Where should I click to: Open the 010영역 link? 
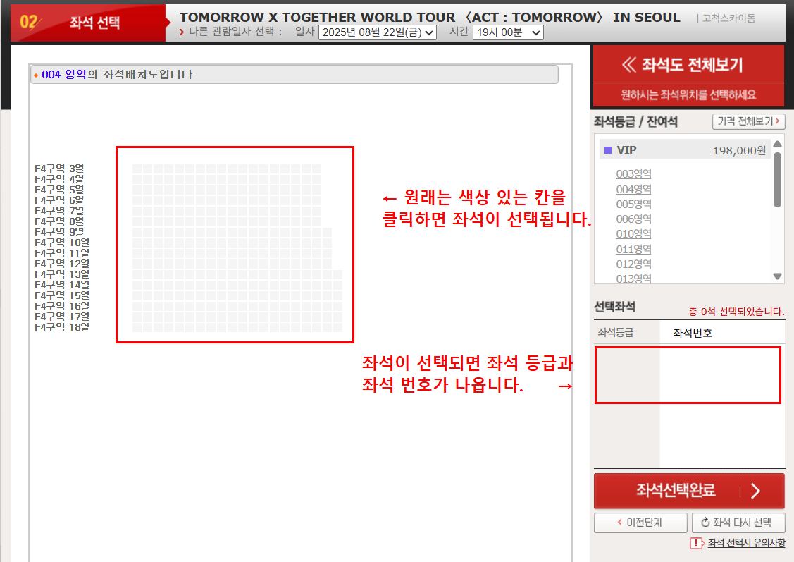[x=633, y=233]
